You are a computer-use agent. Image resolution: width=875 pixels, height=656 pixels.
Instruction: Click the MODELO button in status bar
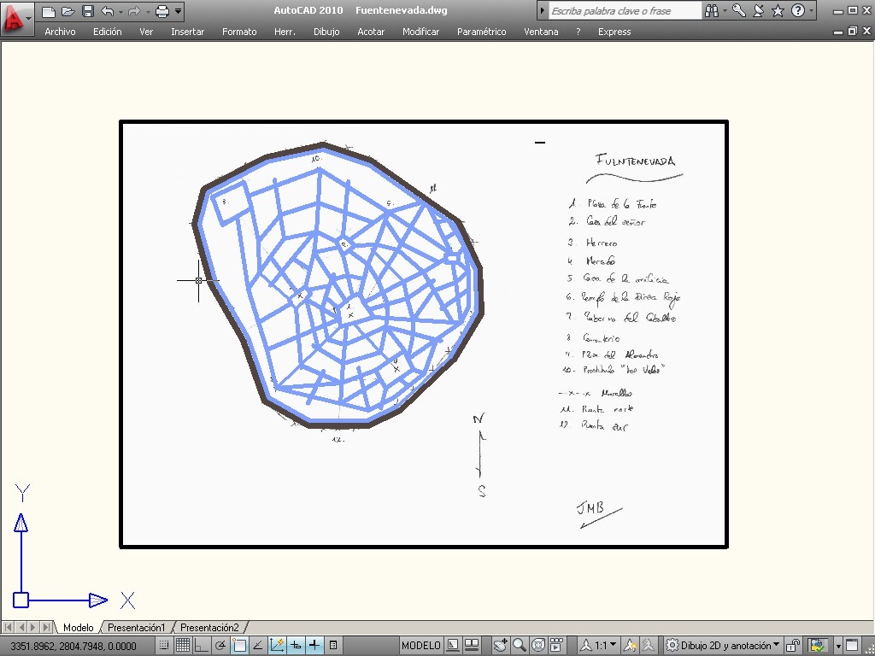click(421, 646)
